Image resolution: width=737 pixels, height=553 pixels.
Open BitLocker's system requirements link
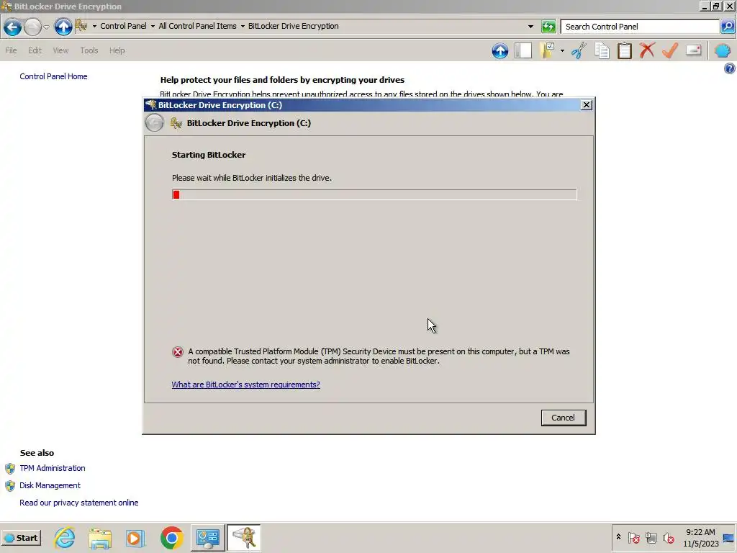point(246,385)
